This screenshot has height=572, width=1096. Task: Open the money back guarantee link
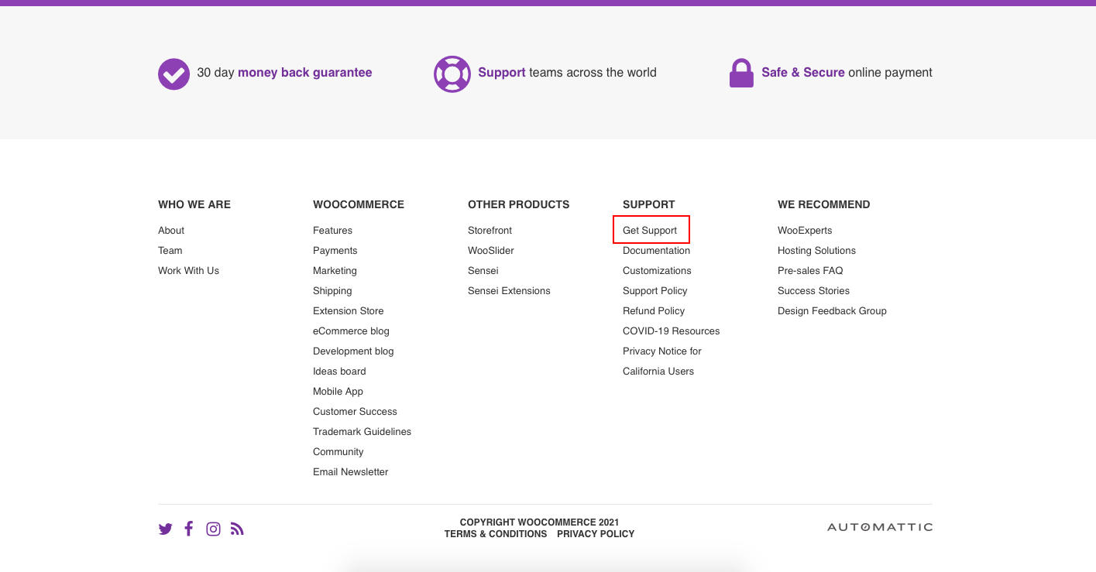[304, 73]
